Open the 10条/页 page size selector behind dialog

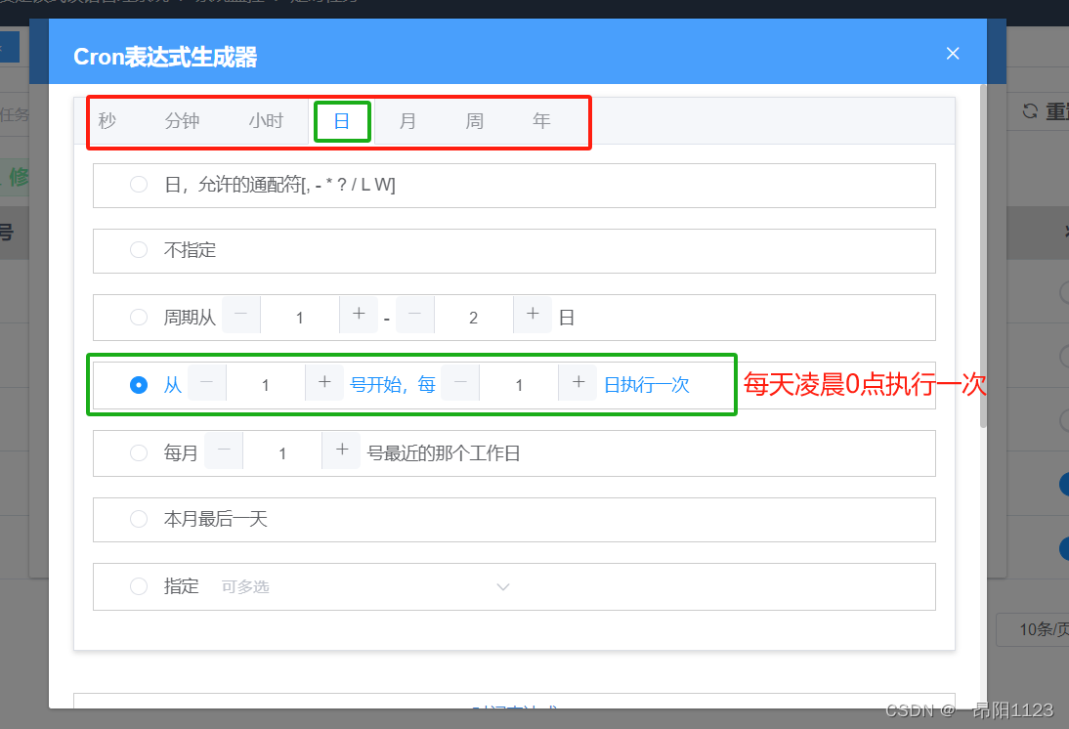coord(1033,629)
